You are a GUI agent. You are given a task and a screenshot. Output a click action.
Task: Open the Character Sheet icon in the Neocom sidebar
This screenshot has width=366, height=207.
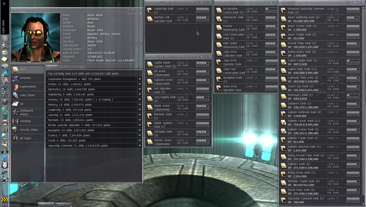point(5,39)
